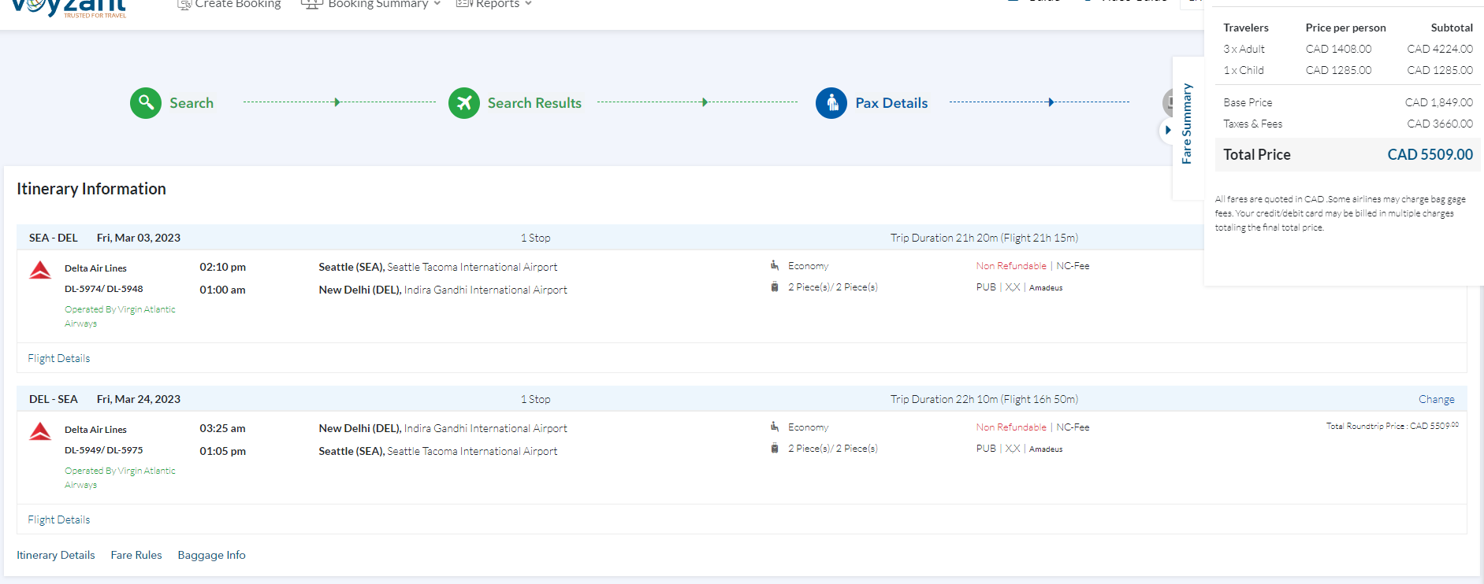Image resolution: width=1484 pixels, height=584 pixels.
Task: Click the luggage icon on return flight
Action: [775, 449]
